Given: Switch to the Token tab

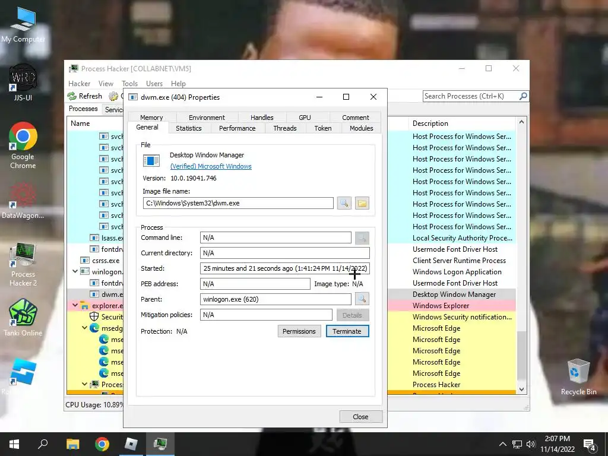Looking at the screenshot, I should point(323,128).
